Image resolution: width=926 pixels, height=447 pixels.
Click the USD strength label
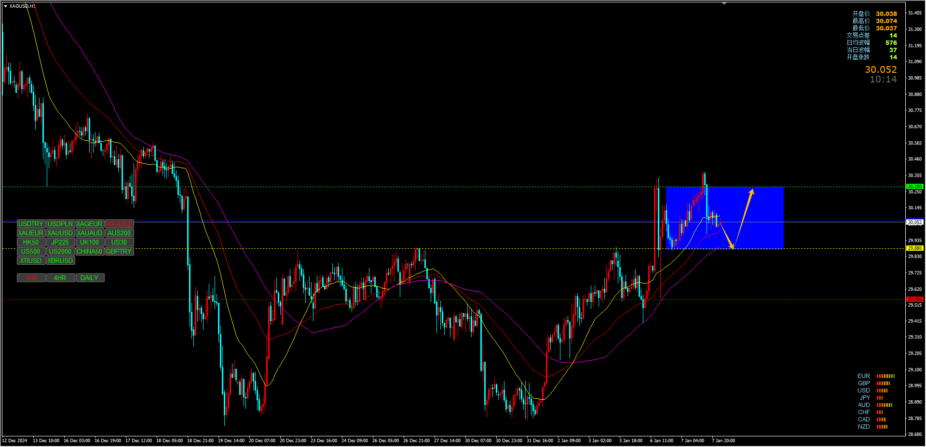(x=864, y=391)
